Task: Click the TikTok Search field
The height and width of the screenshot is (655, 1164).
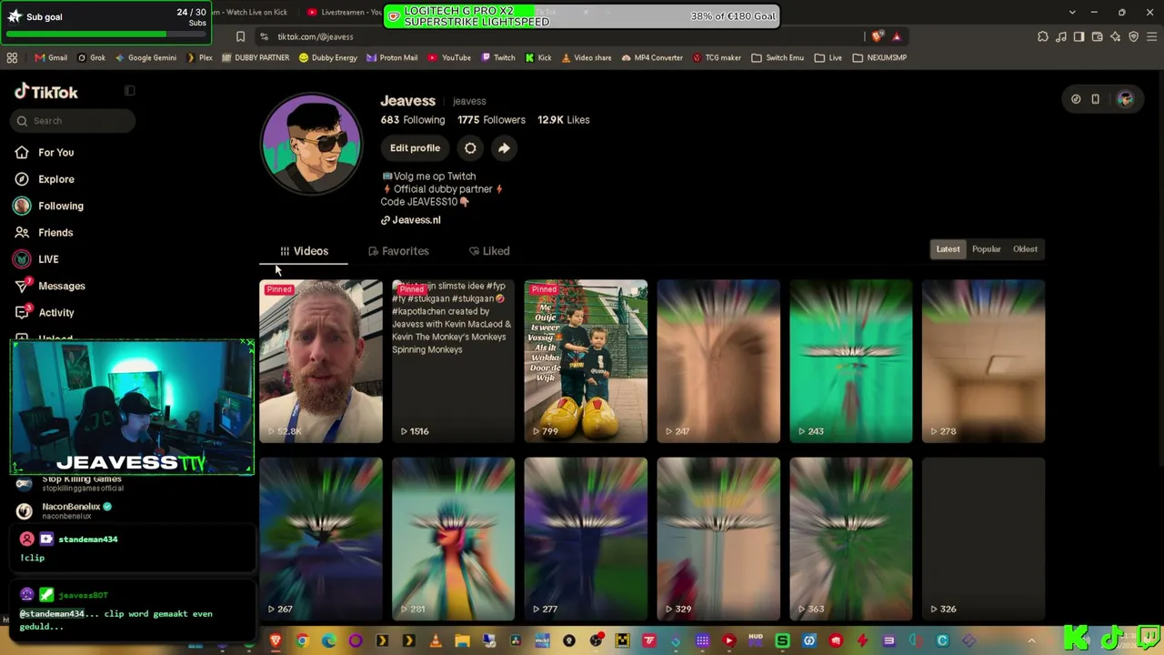Action: [75, 121]
